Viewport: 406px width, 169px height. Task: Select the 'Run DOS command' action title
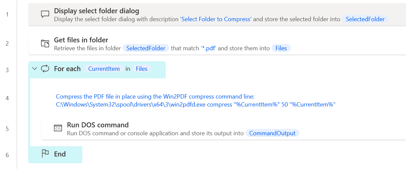coord(98,125)
